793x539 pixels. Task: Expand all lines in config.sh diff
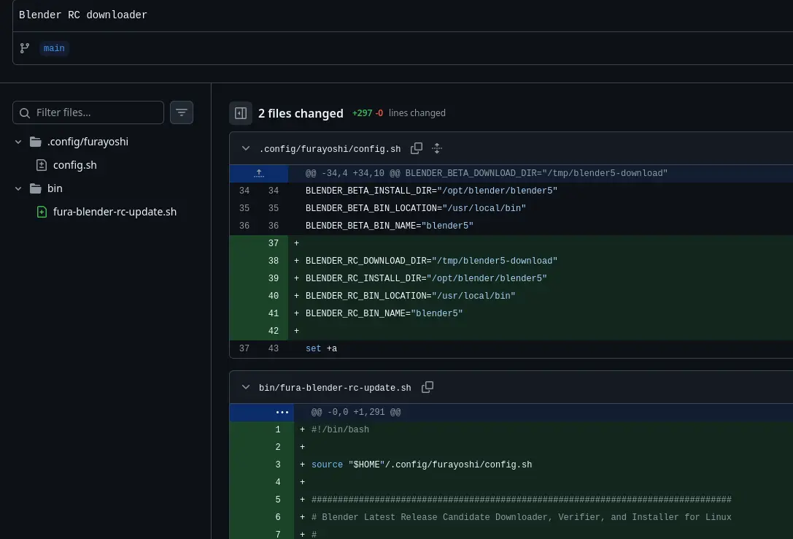(x=437, y=148)
